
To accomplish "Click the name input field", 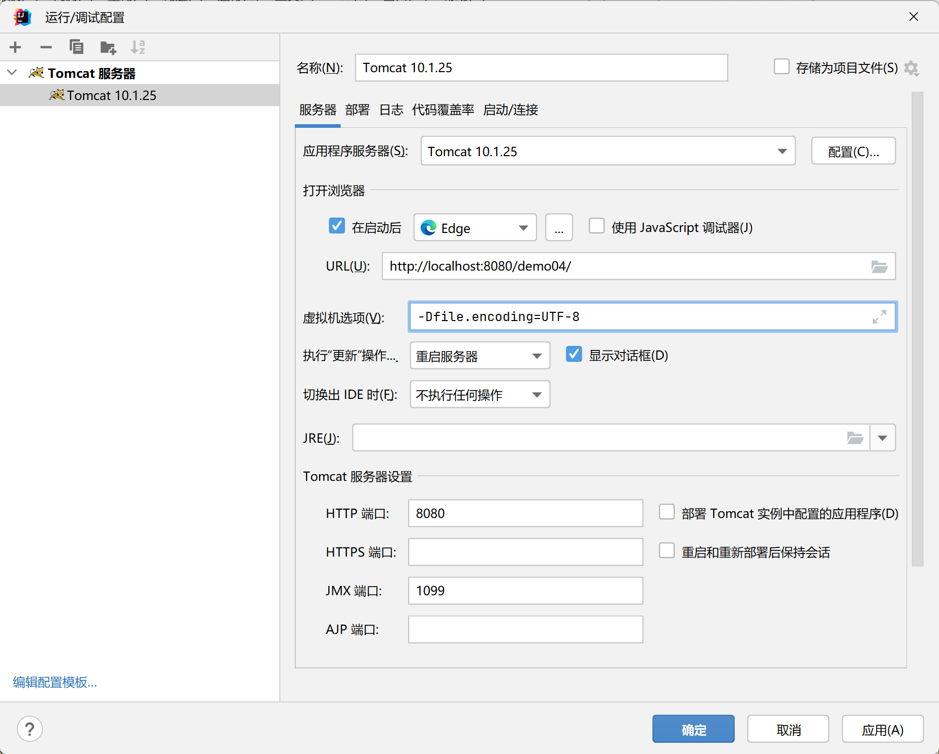I will click(x=541, y=68).
